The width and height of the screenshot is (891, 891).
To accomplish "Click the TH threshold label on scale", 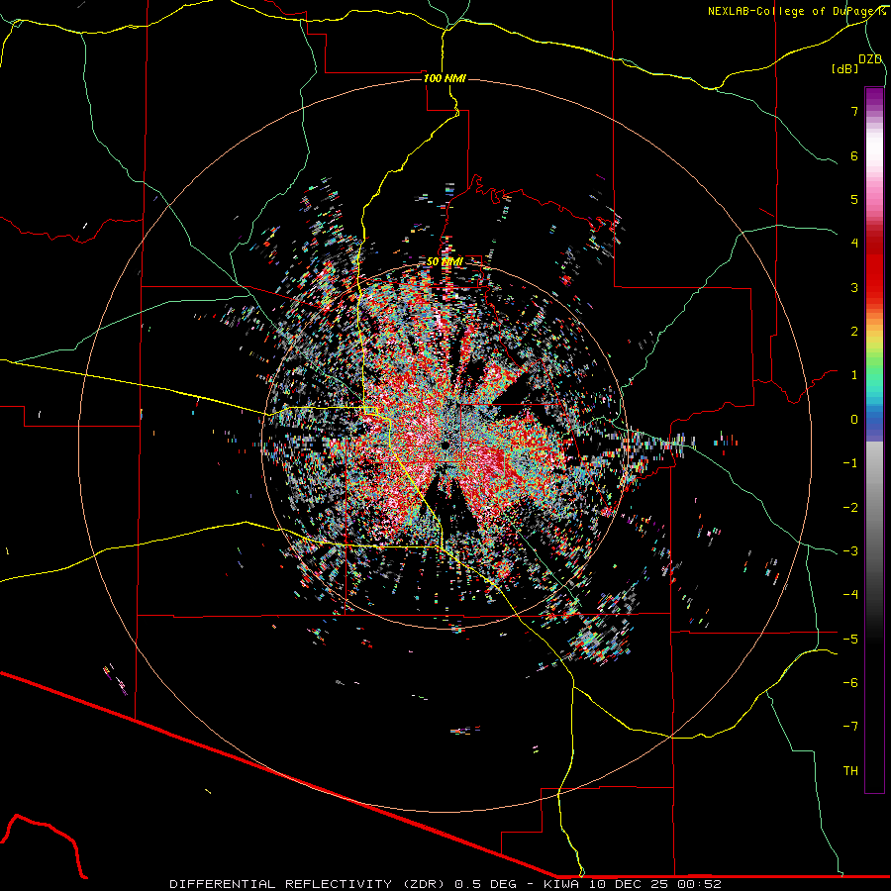I will (x=850, y=771).
